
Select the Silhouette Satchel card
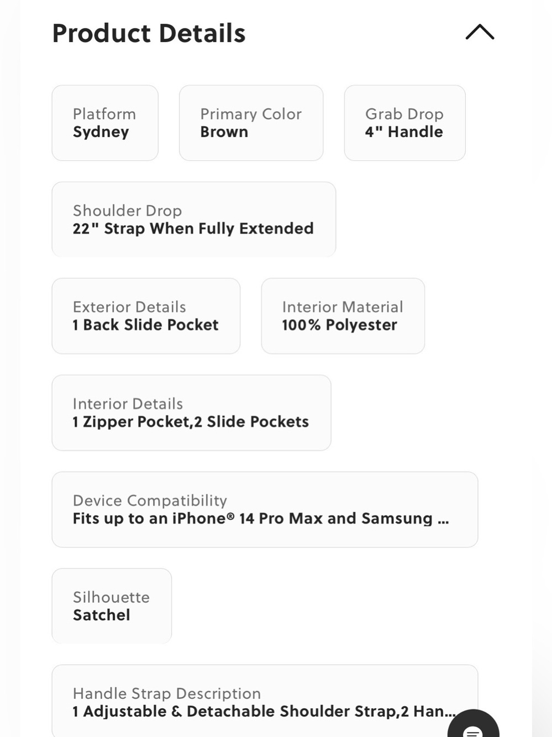tap(112, 606)
